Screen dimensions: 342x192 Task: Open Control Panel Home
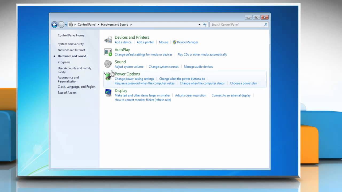(71, 35)
